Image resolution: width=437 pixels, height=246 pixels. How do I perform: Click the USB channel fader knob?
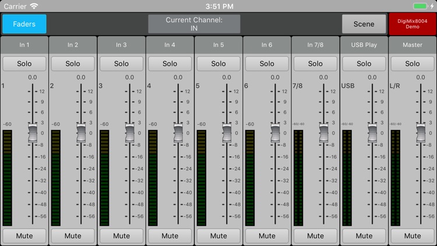point(372,133)
